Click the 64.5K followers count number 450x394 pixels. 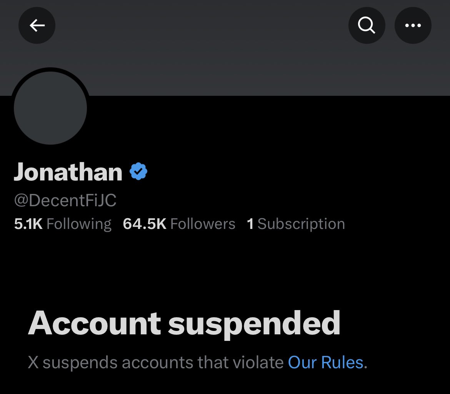[145, 224]
